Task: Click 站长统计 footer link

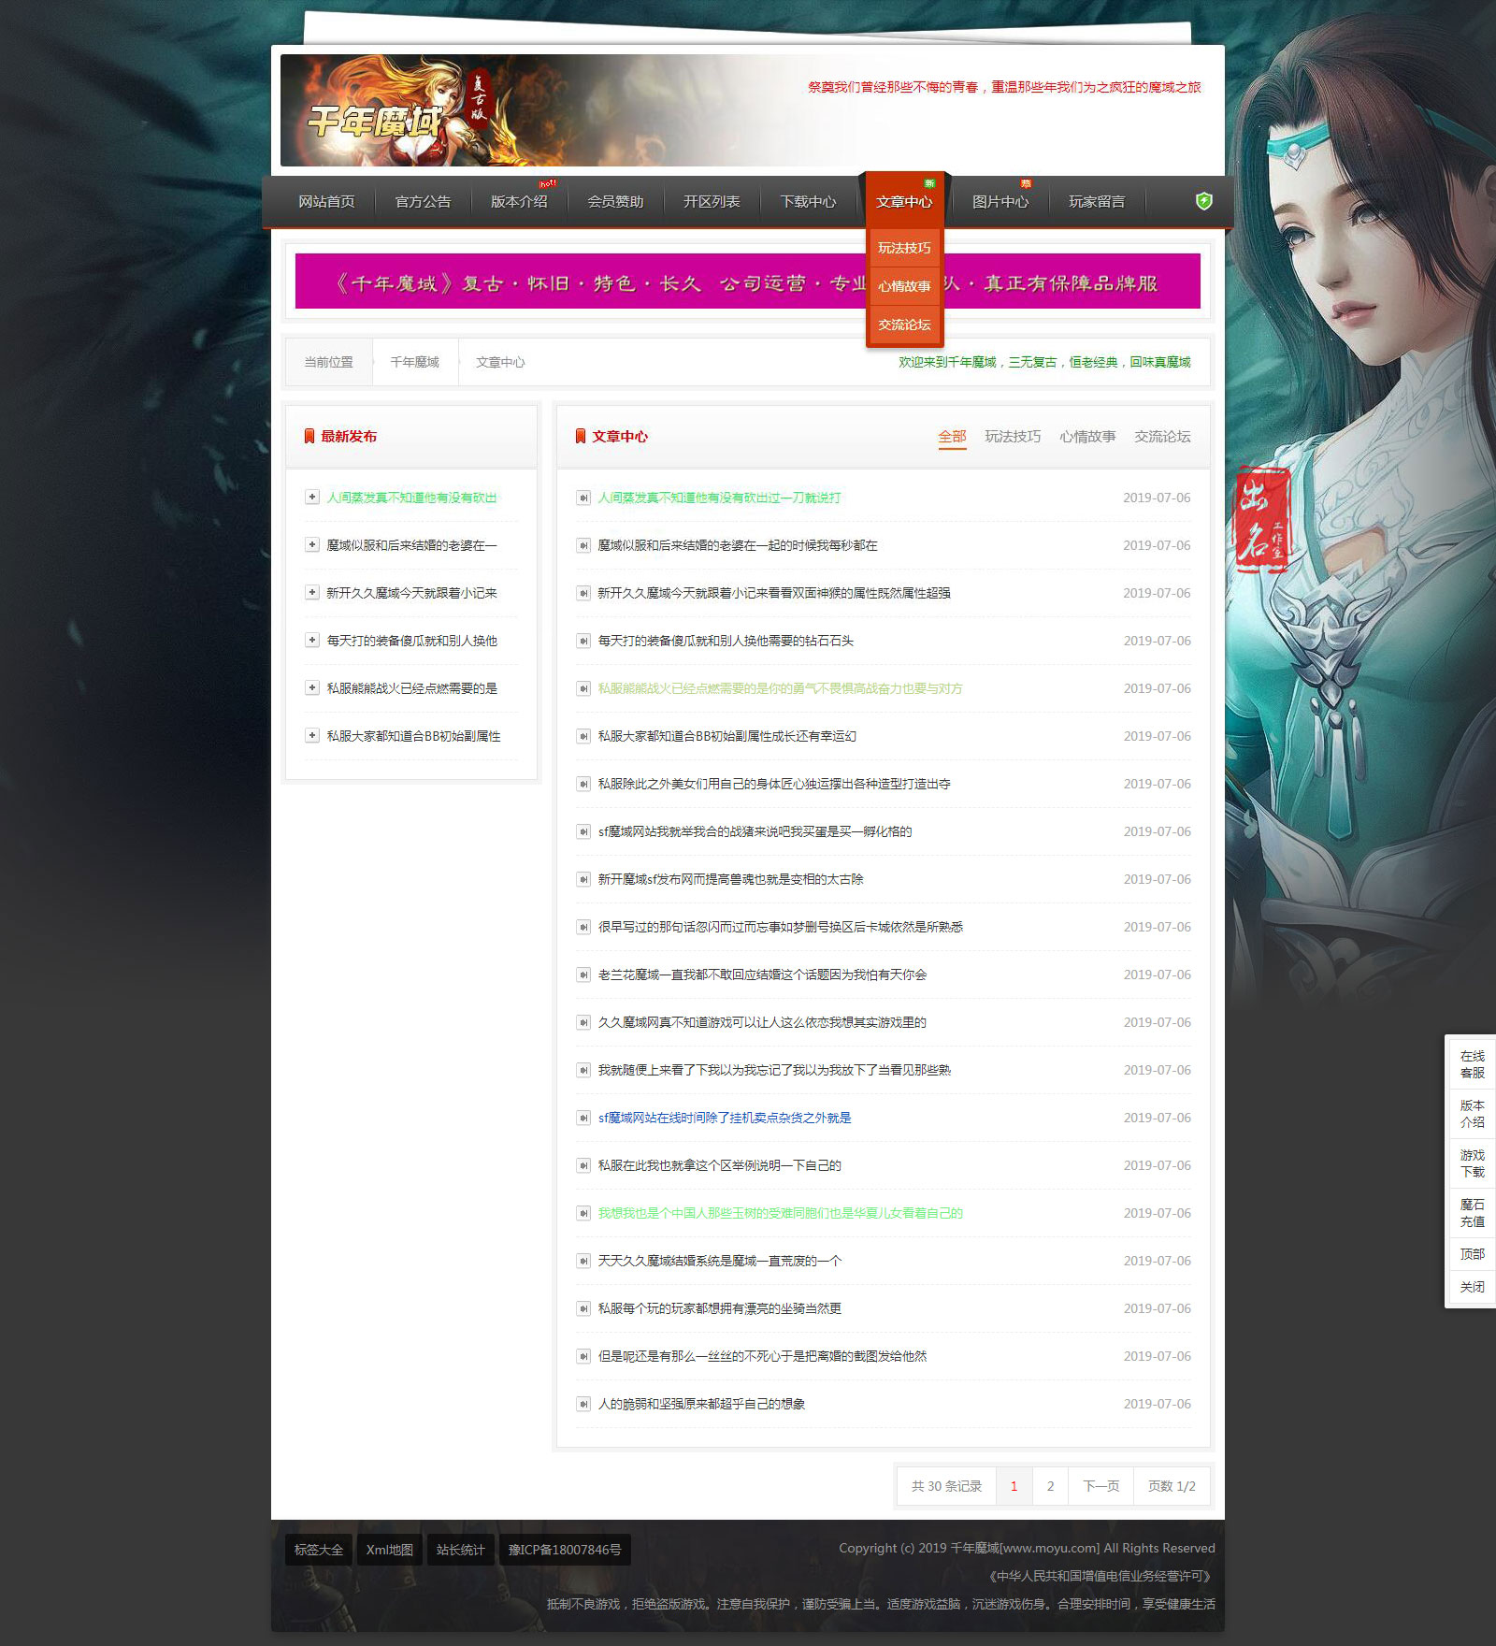Action: (460, 1550)
